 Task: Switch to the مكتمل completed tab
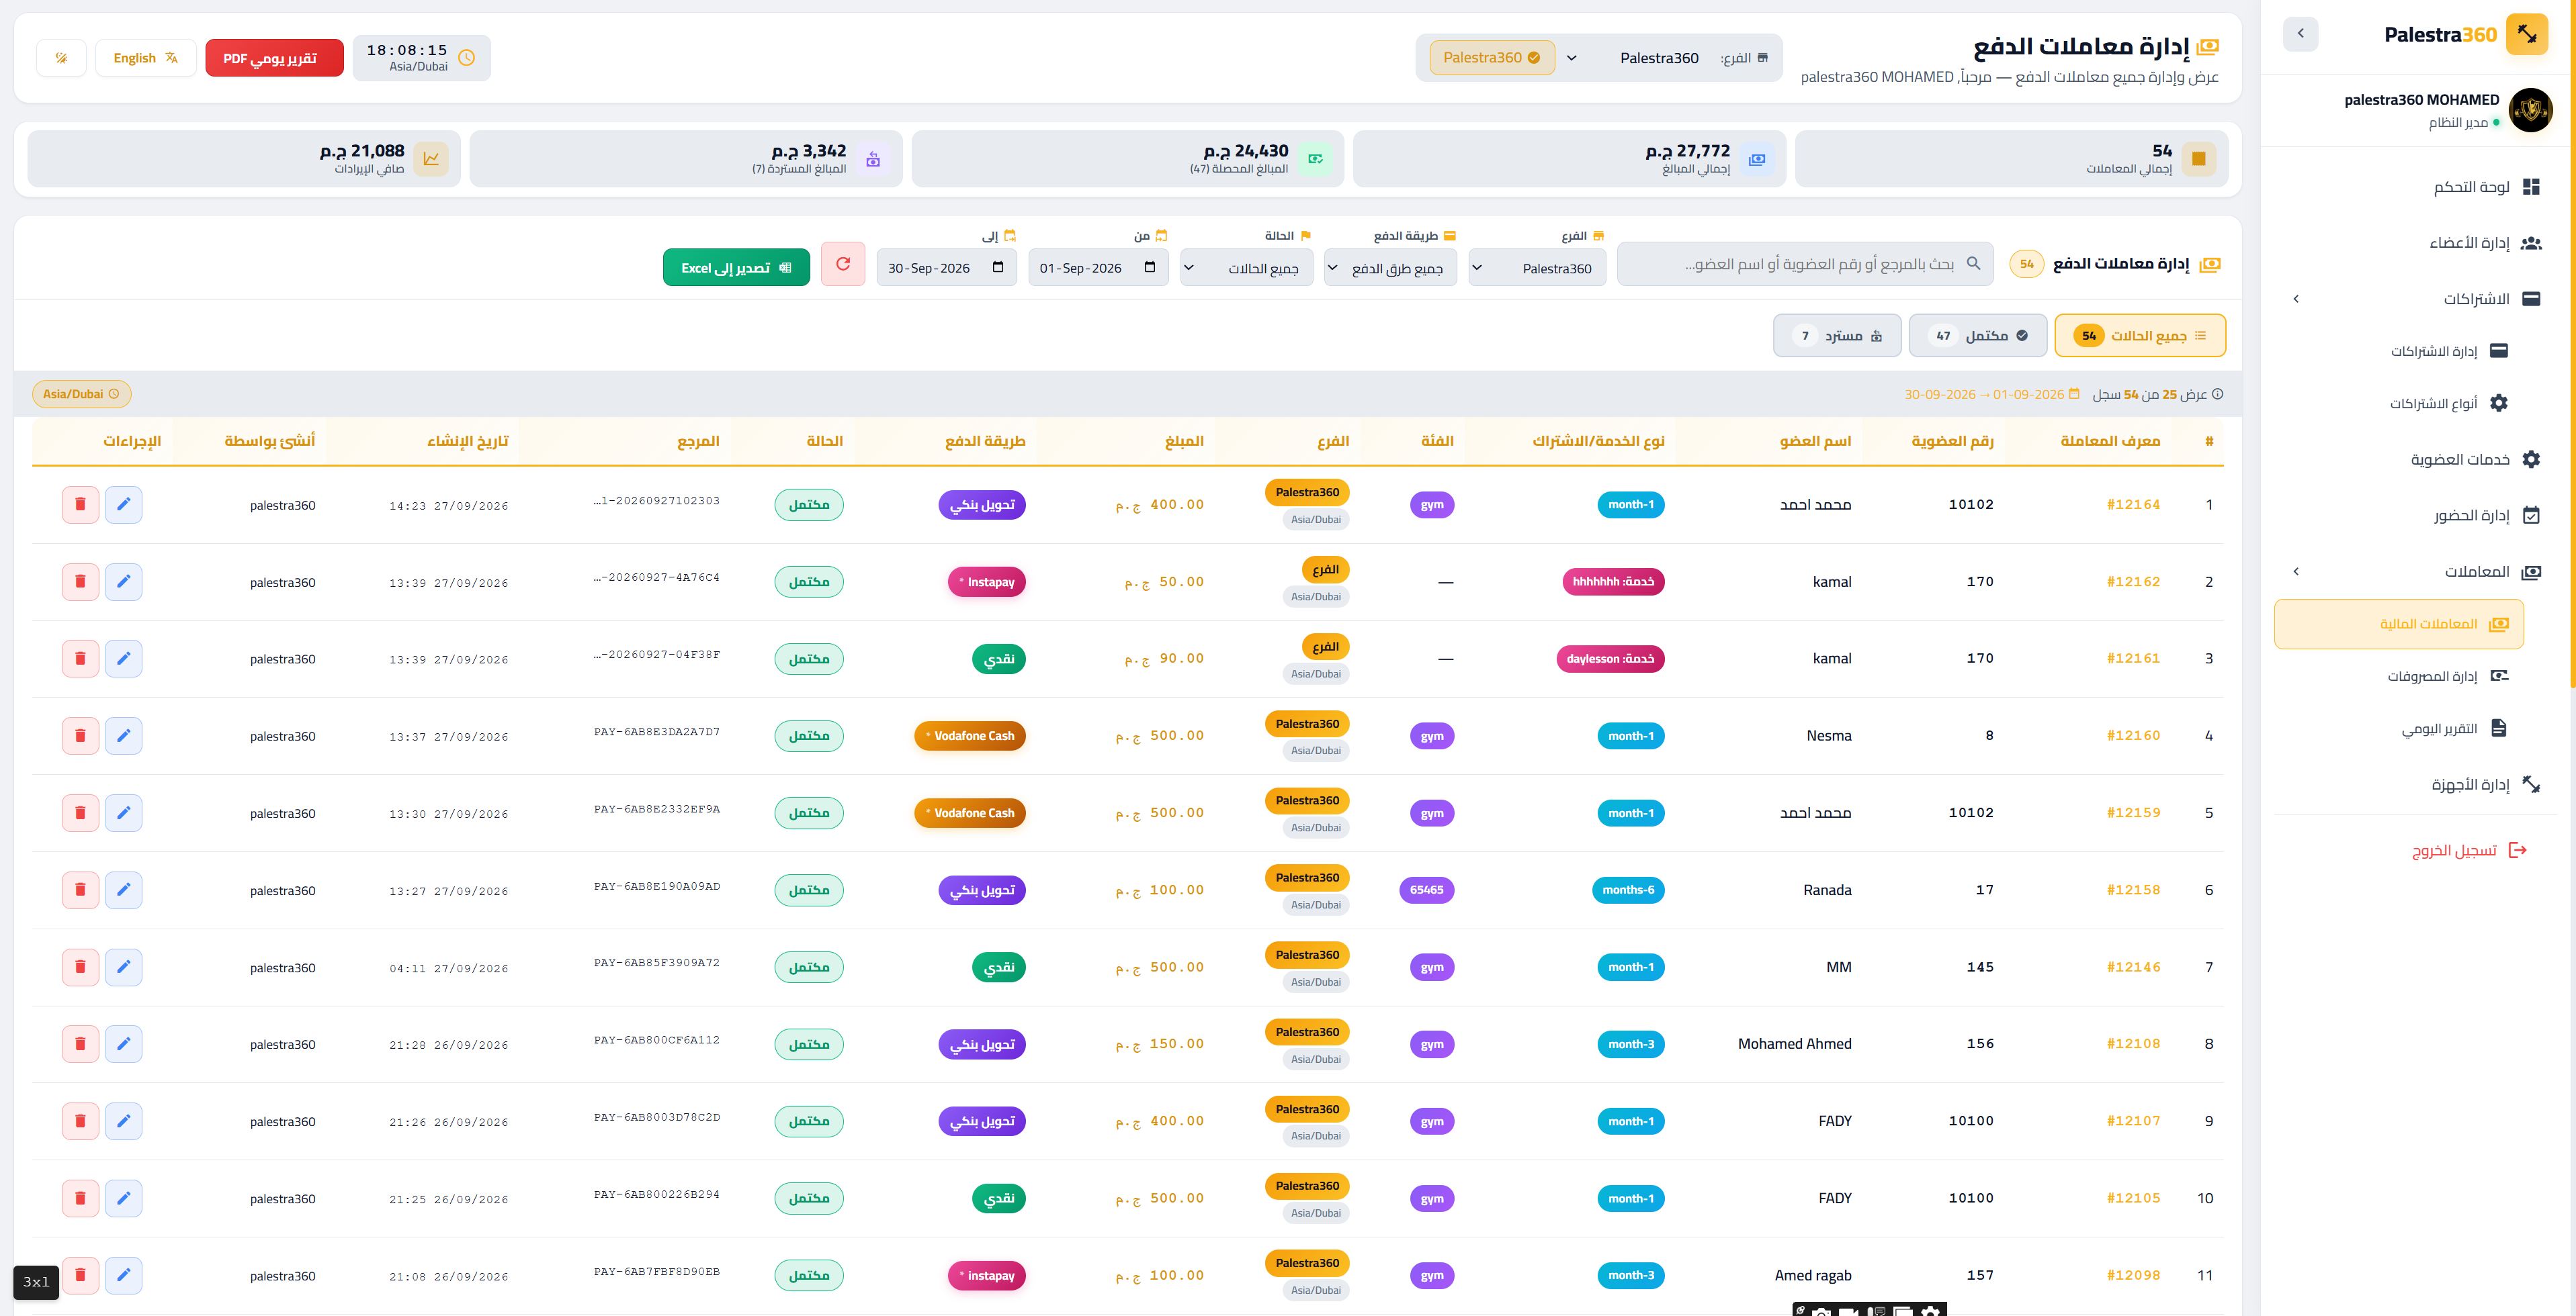pyautogui.click(x=1977, y=336)
